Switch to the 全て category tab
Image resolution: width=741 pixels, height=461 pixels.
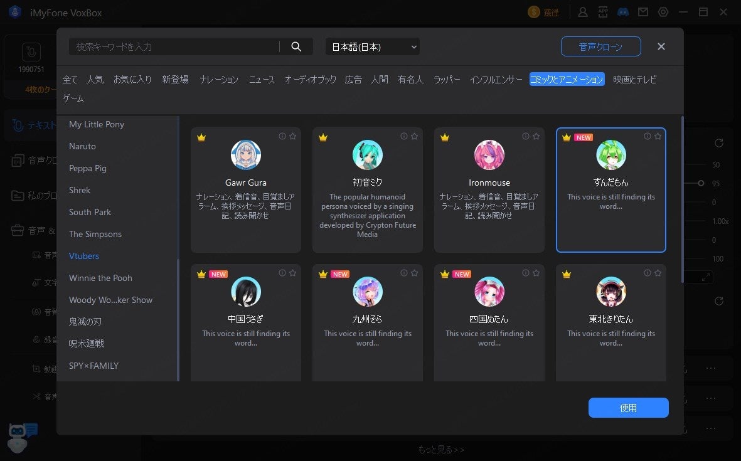point(70,80)
